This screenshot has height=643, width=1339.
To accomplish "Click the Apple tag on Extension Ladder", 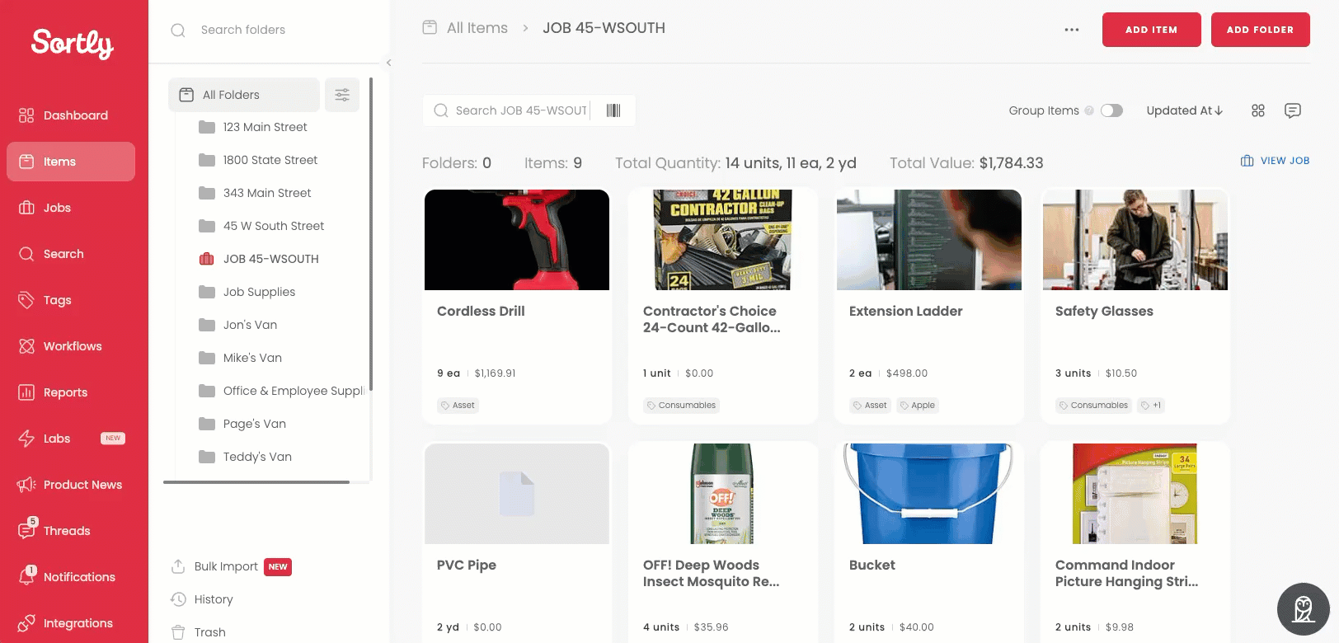I will [x=917, y=406].
